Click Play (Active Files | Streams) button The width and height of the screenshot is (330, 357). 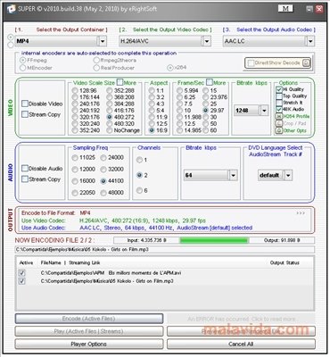pyautogui.click(x=89, y=331)
